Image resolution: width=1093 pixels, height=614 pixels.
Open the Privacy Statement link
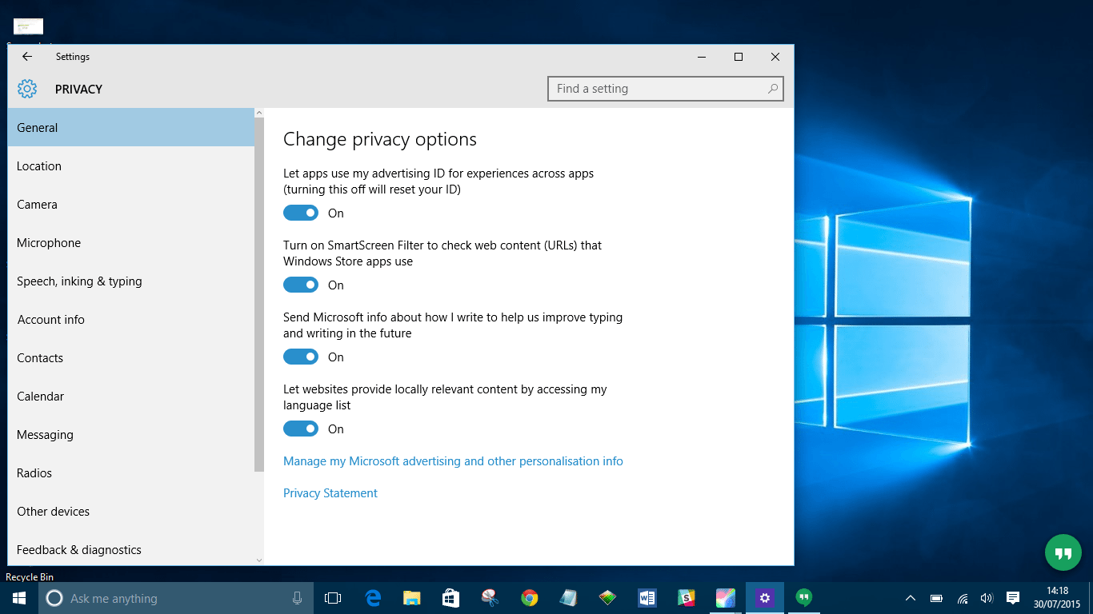coord(330,493)
